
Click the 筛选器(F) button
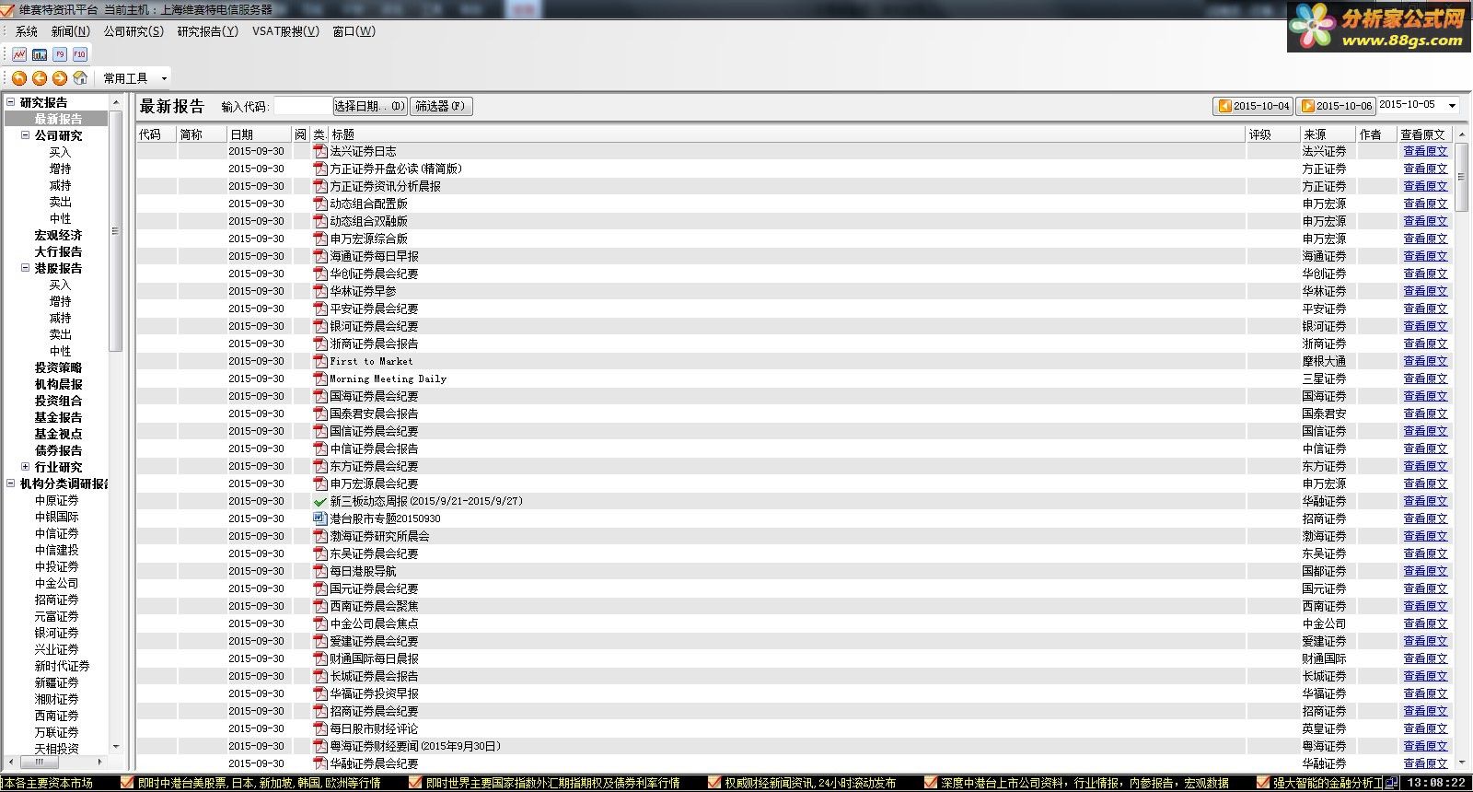(441, 106)
